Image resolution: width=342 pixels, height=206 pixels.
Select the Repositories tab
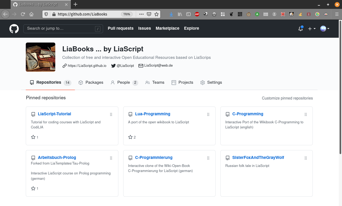point(50,82)
